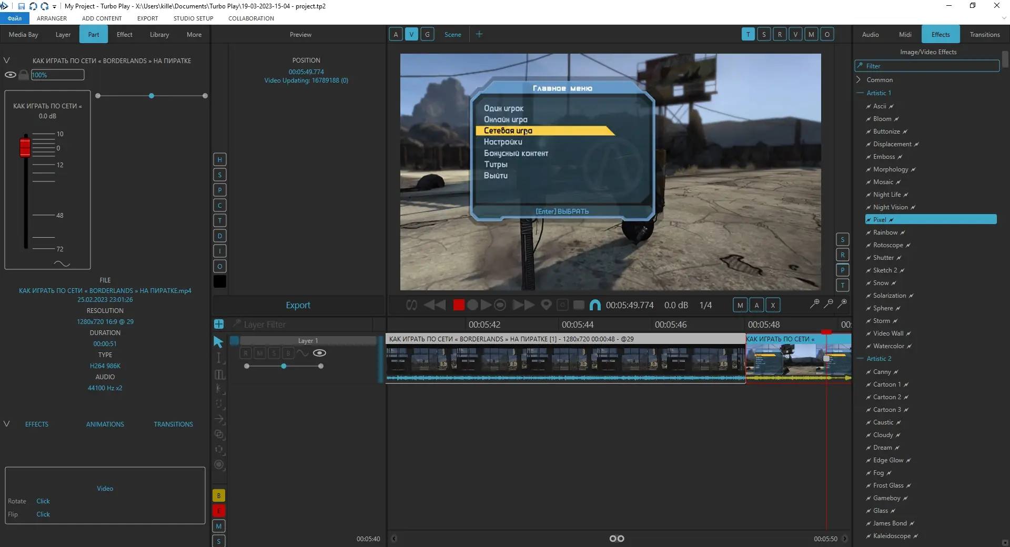Screen dimensions: 1010x547
Task: Collapse the Artistic 2 category
Action: click(x=860, y=359)
